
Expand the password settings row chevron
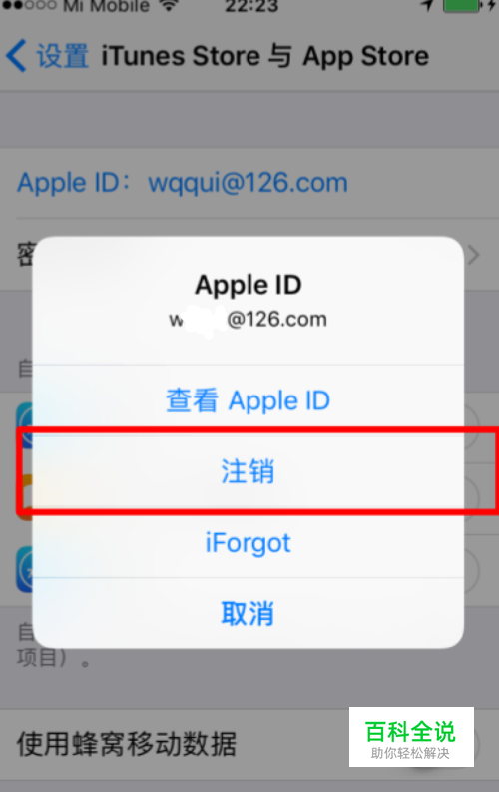pos(474,255)
